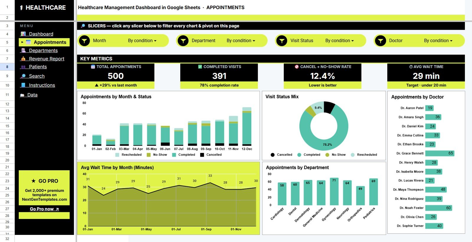The width and height of the screenshot is (472, 242).
Task: Click the Dashboard menu icon
Action: pos(23,34)
